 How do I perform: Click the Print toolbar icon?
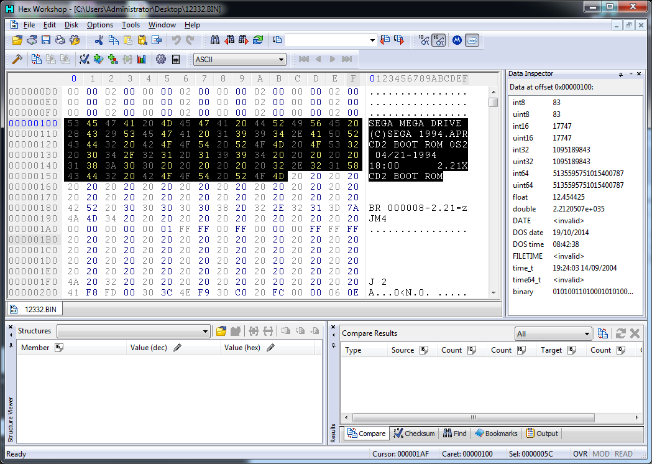point(60,40)
